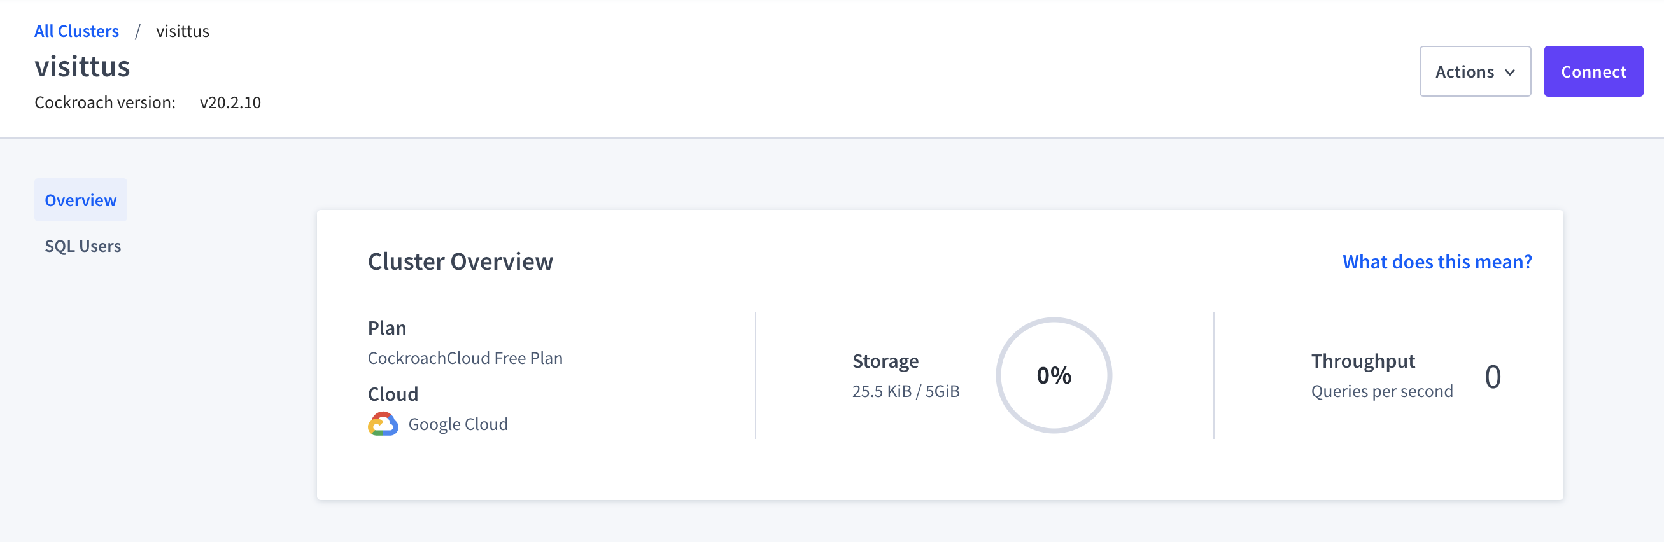1664x542 pixels.
Task: Click the Cluster Overview heading
Action: point(460,261)
